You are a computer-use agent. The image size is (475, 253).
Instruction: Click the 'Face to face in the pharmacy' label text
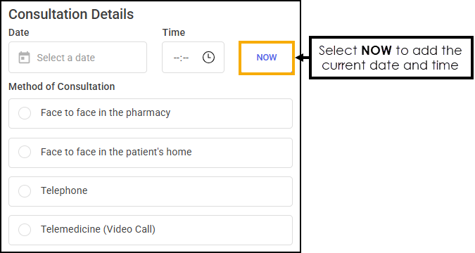(106, 112)
